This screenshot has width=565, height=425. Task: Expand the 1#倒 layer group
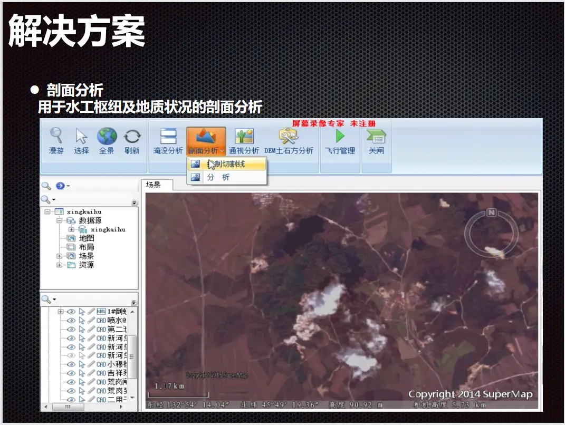[60, 312]
